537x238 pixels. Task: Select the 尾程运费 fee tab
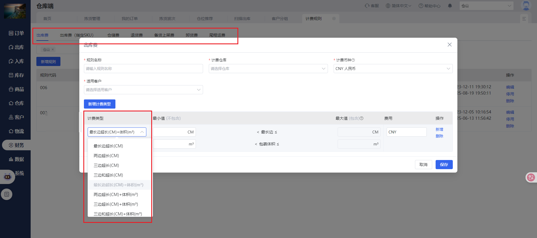(x=217, y=35)
